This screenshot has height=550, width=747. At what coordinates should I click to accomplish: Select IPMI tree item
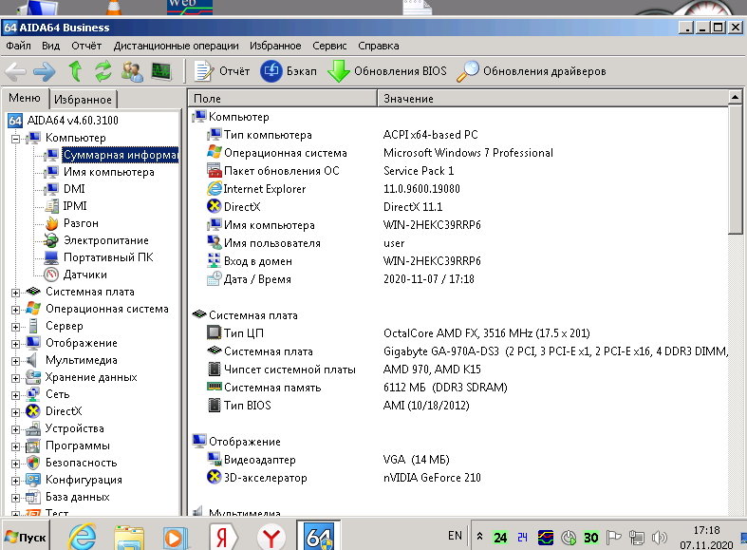(x=75, y=206)
